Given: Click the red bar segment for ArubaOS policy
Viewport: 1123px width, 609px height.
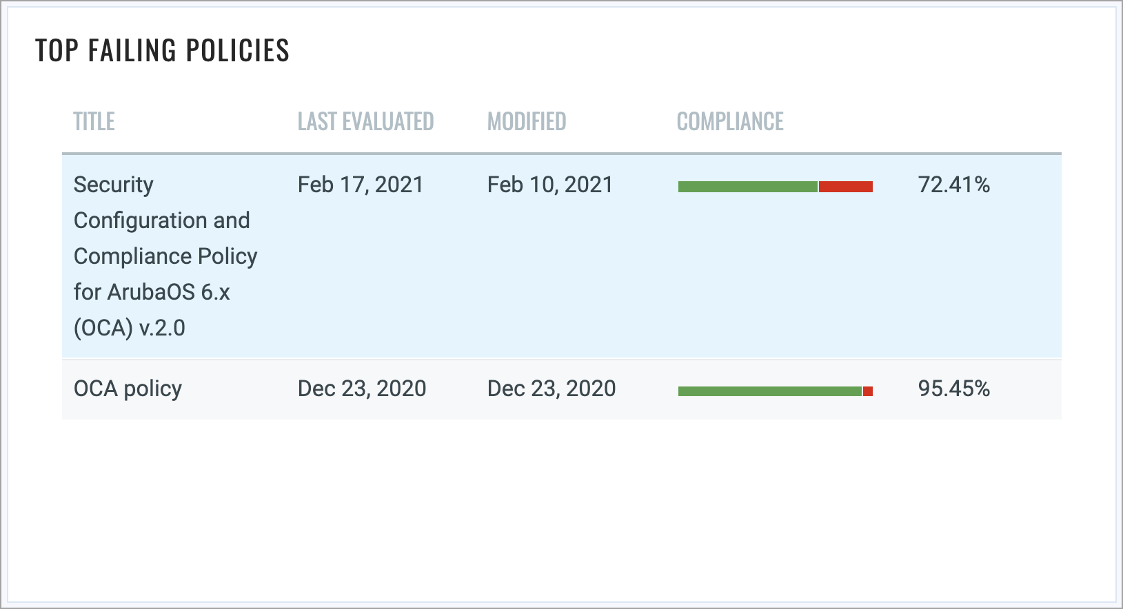Looking at the screenshot, I should click(846, 187).
